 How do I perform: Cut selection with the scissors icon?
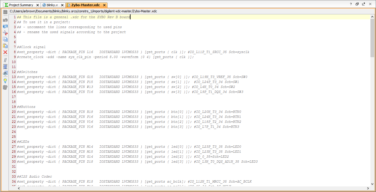click(5, 33)
